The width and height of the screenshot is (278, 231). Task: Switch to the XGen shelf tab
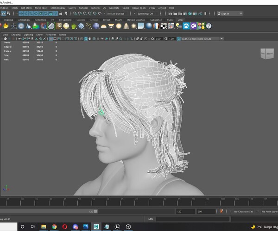(x=170, y=20)
